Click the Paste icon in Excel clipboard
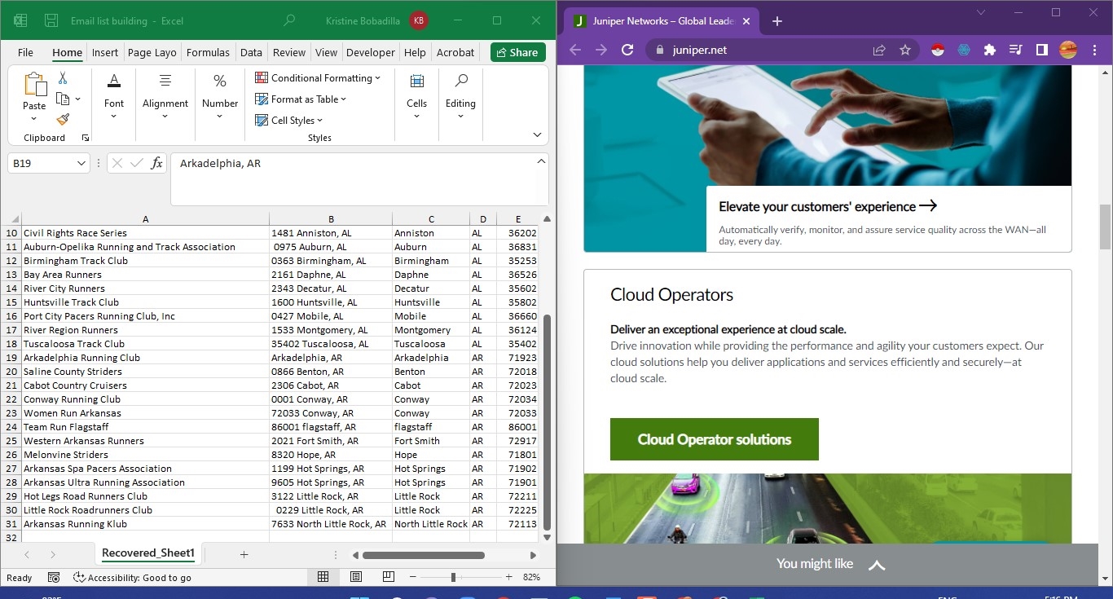The image size is (1113, 599). coord(34,85)
